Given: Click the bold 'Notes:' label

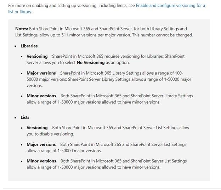Looking at the screenshot, I should pos(22,29).
